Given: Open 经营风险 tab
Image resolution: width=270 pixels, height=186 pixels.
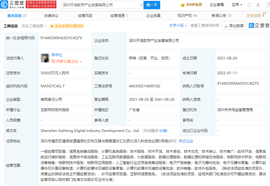Looking at the screenshot, I should tap(85, 16).
